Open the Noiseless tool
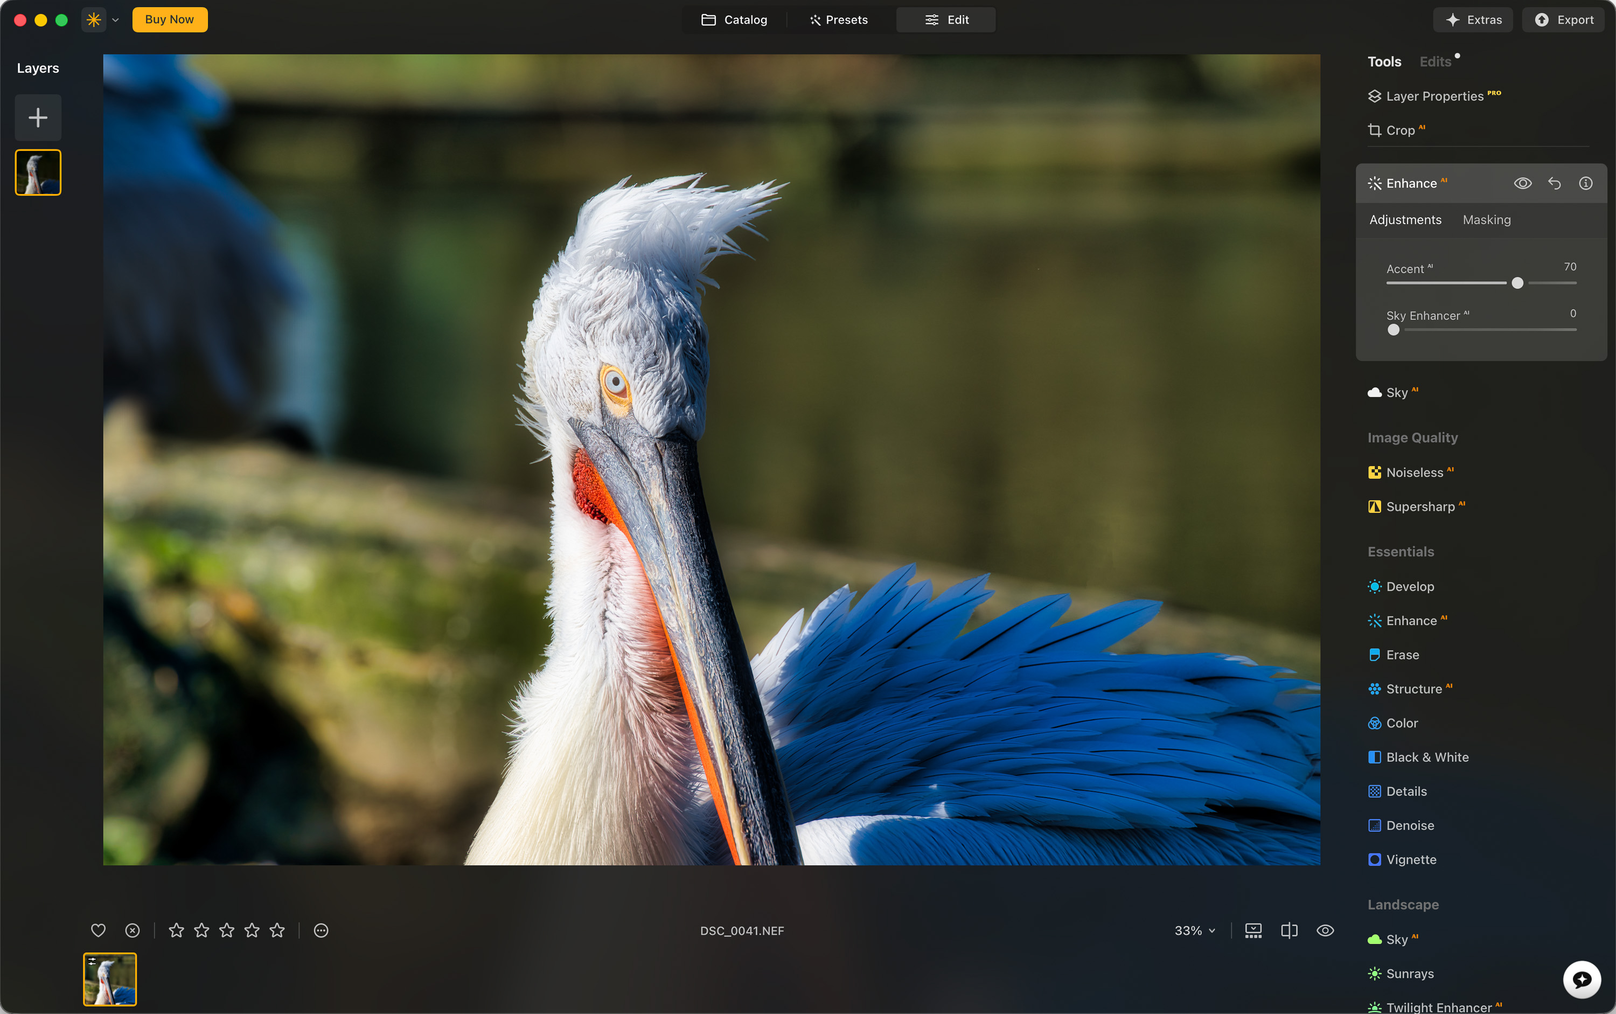The image size is (1616, 1014). click(x=1411, y=472)
